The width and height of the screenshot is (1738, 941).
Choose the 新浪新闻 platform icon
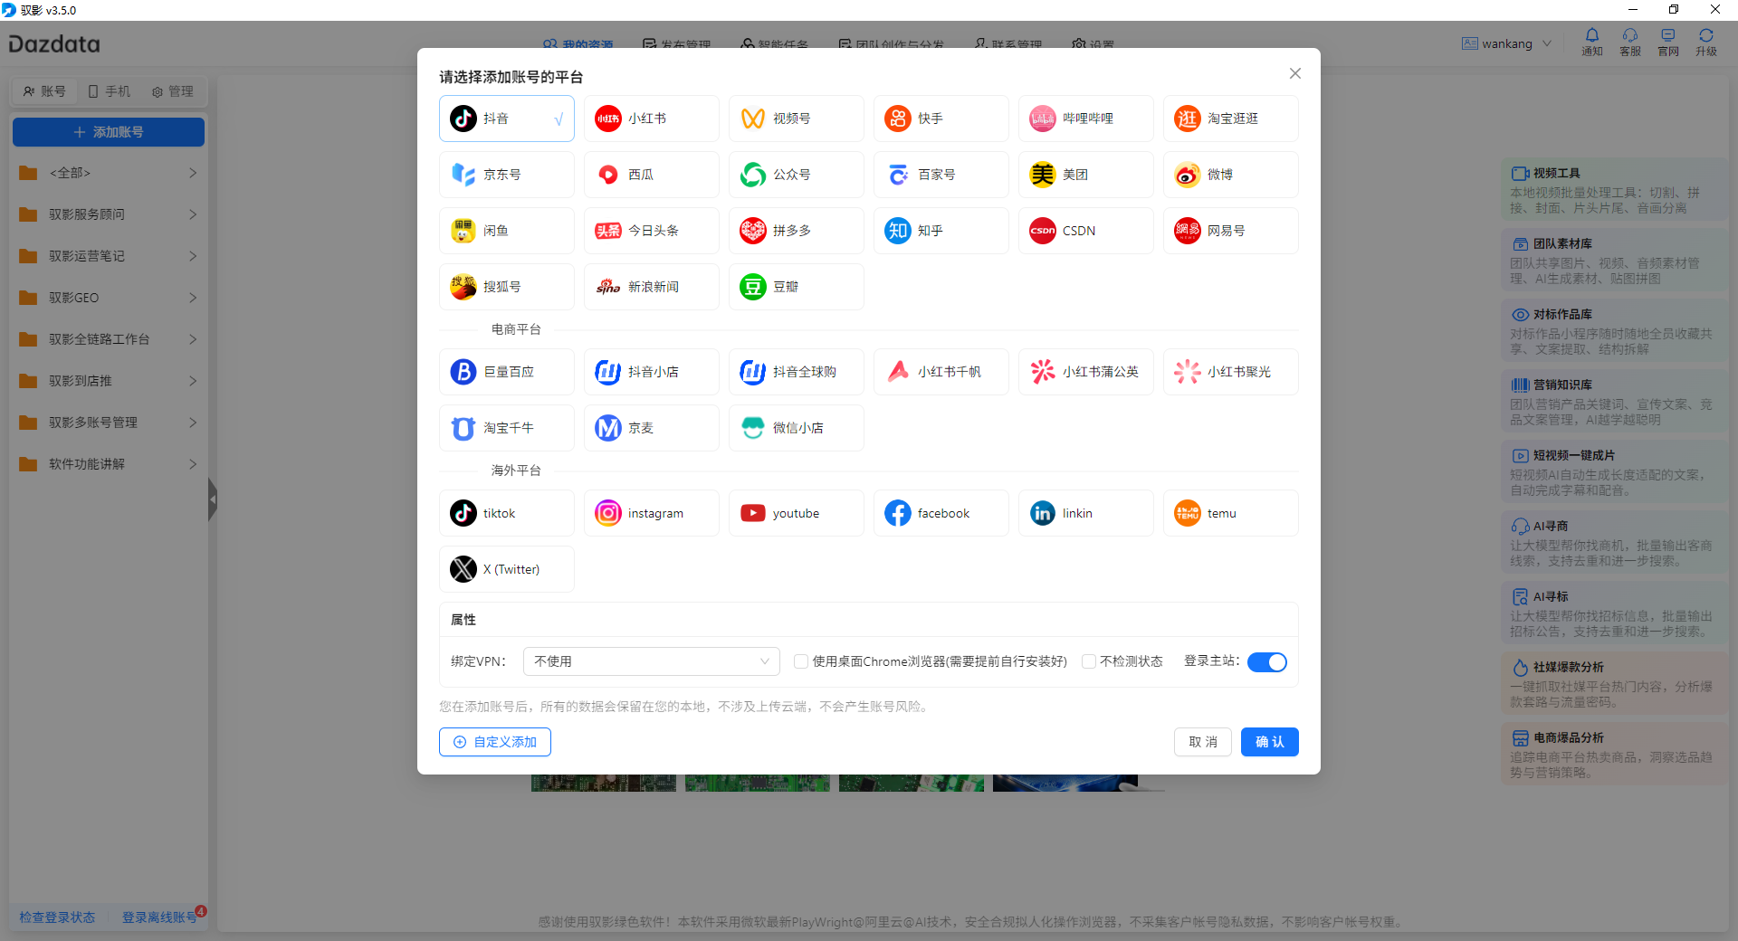click(x=608, y=287)
